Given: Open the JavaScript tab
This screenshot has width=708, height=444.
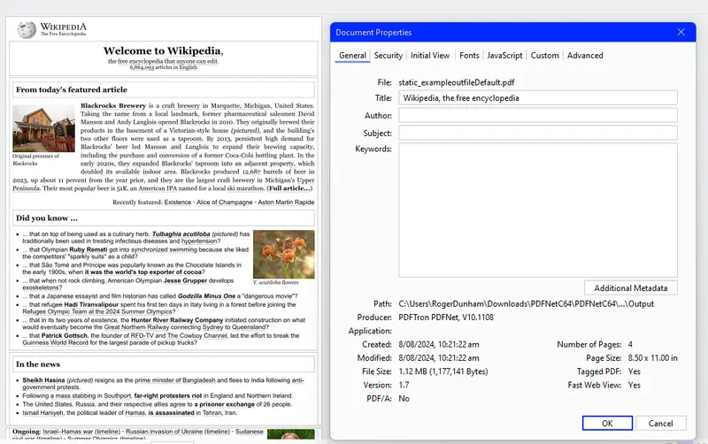Looking at the screenshot, I should (x=504, y=56).
